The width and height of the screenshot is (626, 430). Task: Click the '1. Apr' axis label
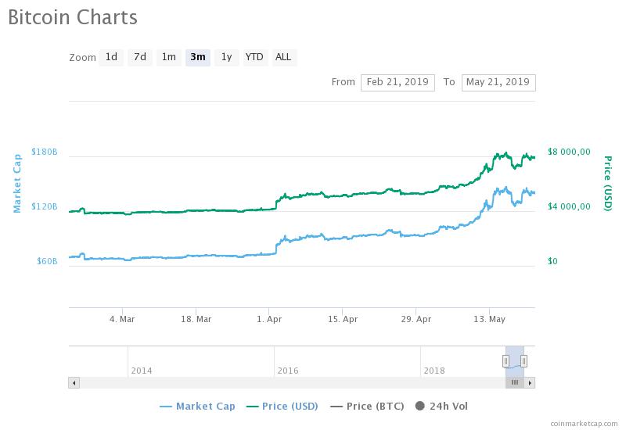pos(269,320)
